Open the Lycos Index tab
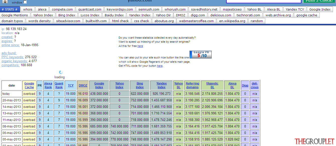336x146 pixels. click(x=90, y=15)
